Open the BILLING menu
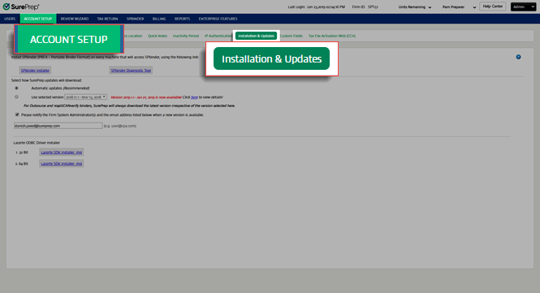 [x=159, y=19]
